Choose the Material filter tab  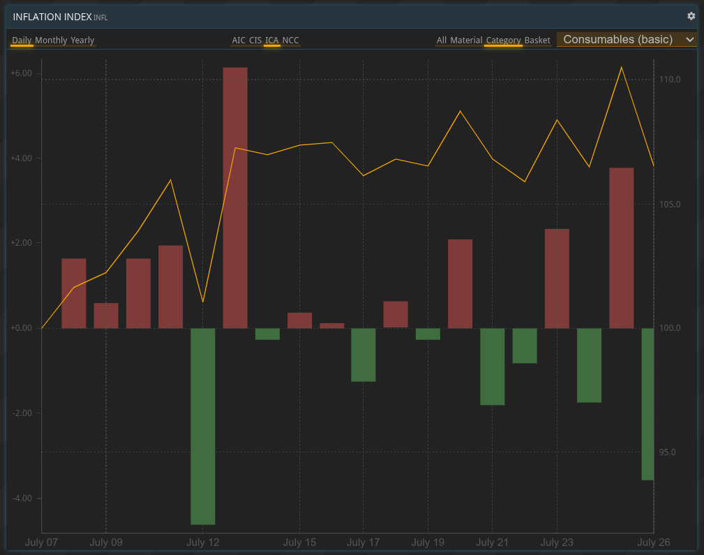[x=466, y=40]
